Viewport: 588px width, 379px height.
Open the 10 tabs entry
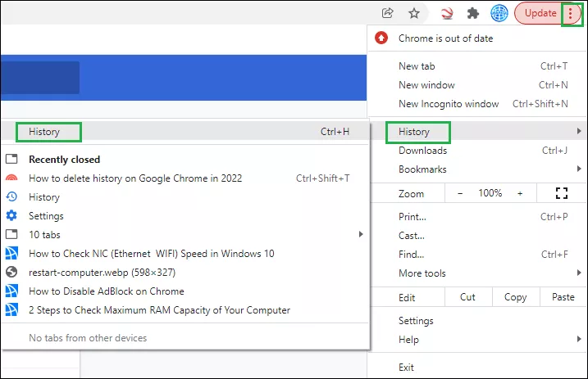click(x=185, y=235)
